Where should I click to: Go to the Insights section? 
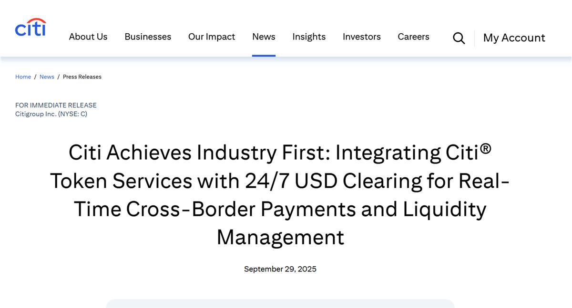(309, 37)
